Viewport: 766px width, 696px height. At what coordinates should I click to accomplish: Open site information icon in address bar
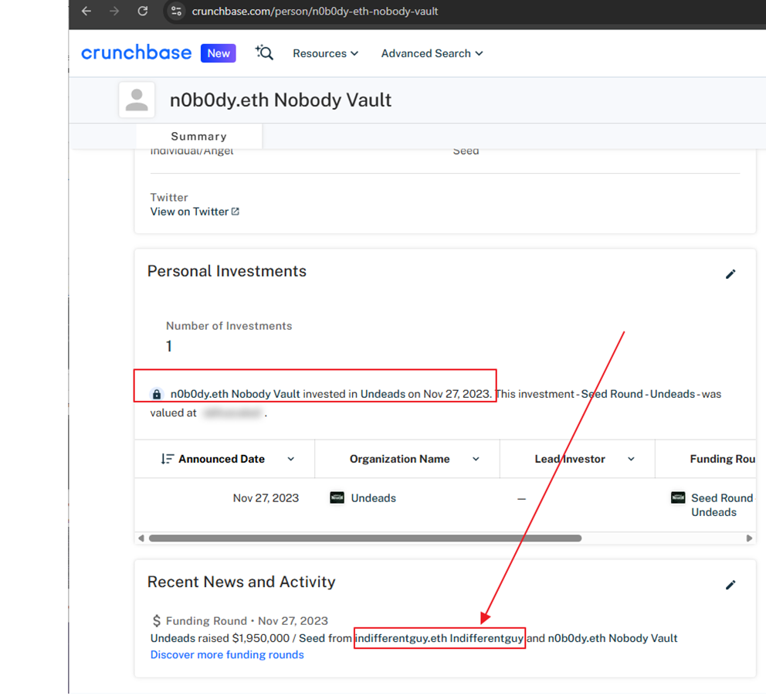click(176, 11)
